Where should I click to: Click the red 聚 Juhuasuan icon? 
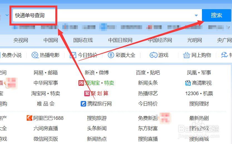pyautogui.click(x=87, y=94)
